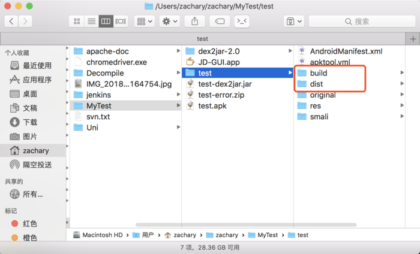Expand apache-doc folder arrow
This screenshot has height=254, width=420.
(178, 51)
